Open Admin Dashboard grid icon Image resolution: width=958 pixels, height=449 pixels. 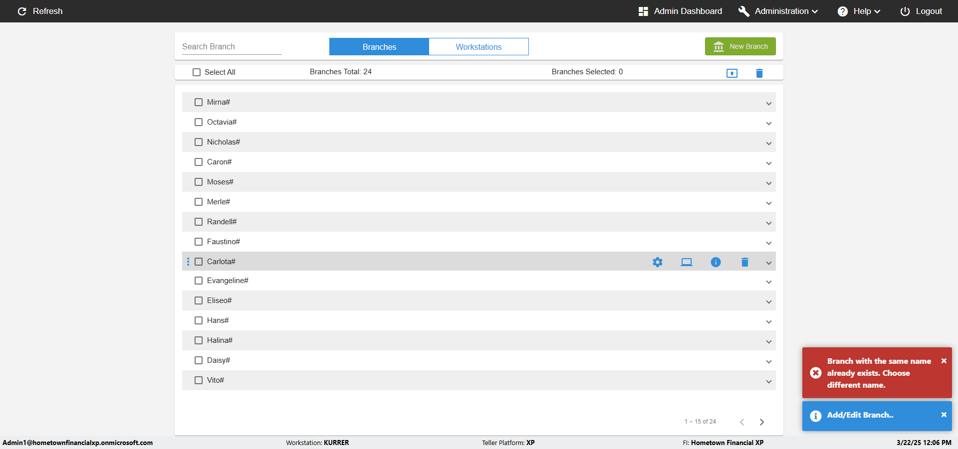coord(643,11)
